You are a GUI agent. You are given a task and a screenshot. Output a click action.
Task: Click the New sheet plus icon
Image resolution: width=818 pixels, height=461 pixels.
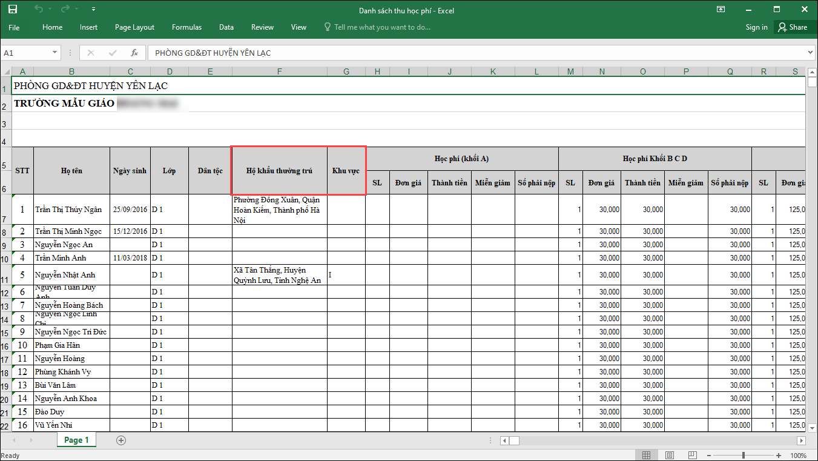(121, 440)
